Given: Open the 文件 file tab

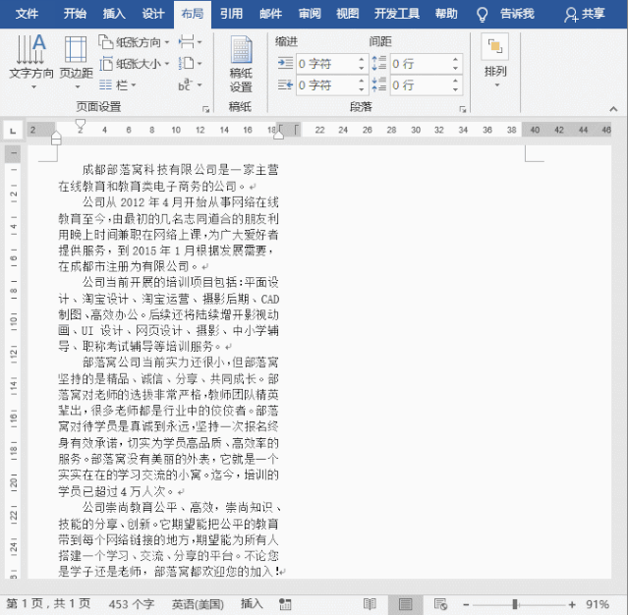Looking at the screenshot, I should (x=27, y=14).
